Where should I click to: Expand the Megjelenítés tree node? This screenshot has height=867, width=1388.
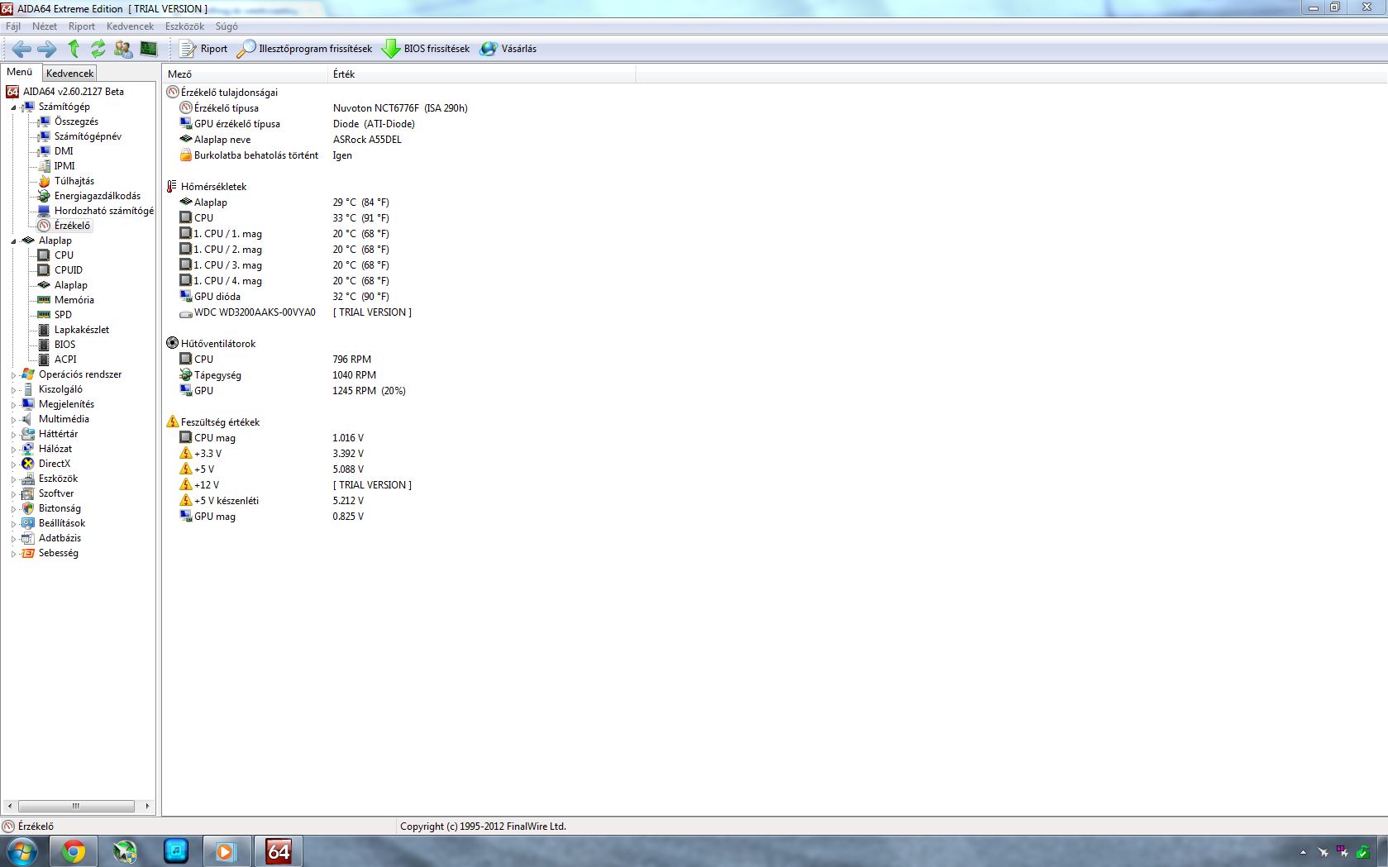(13, 405)
